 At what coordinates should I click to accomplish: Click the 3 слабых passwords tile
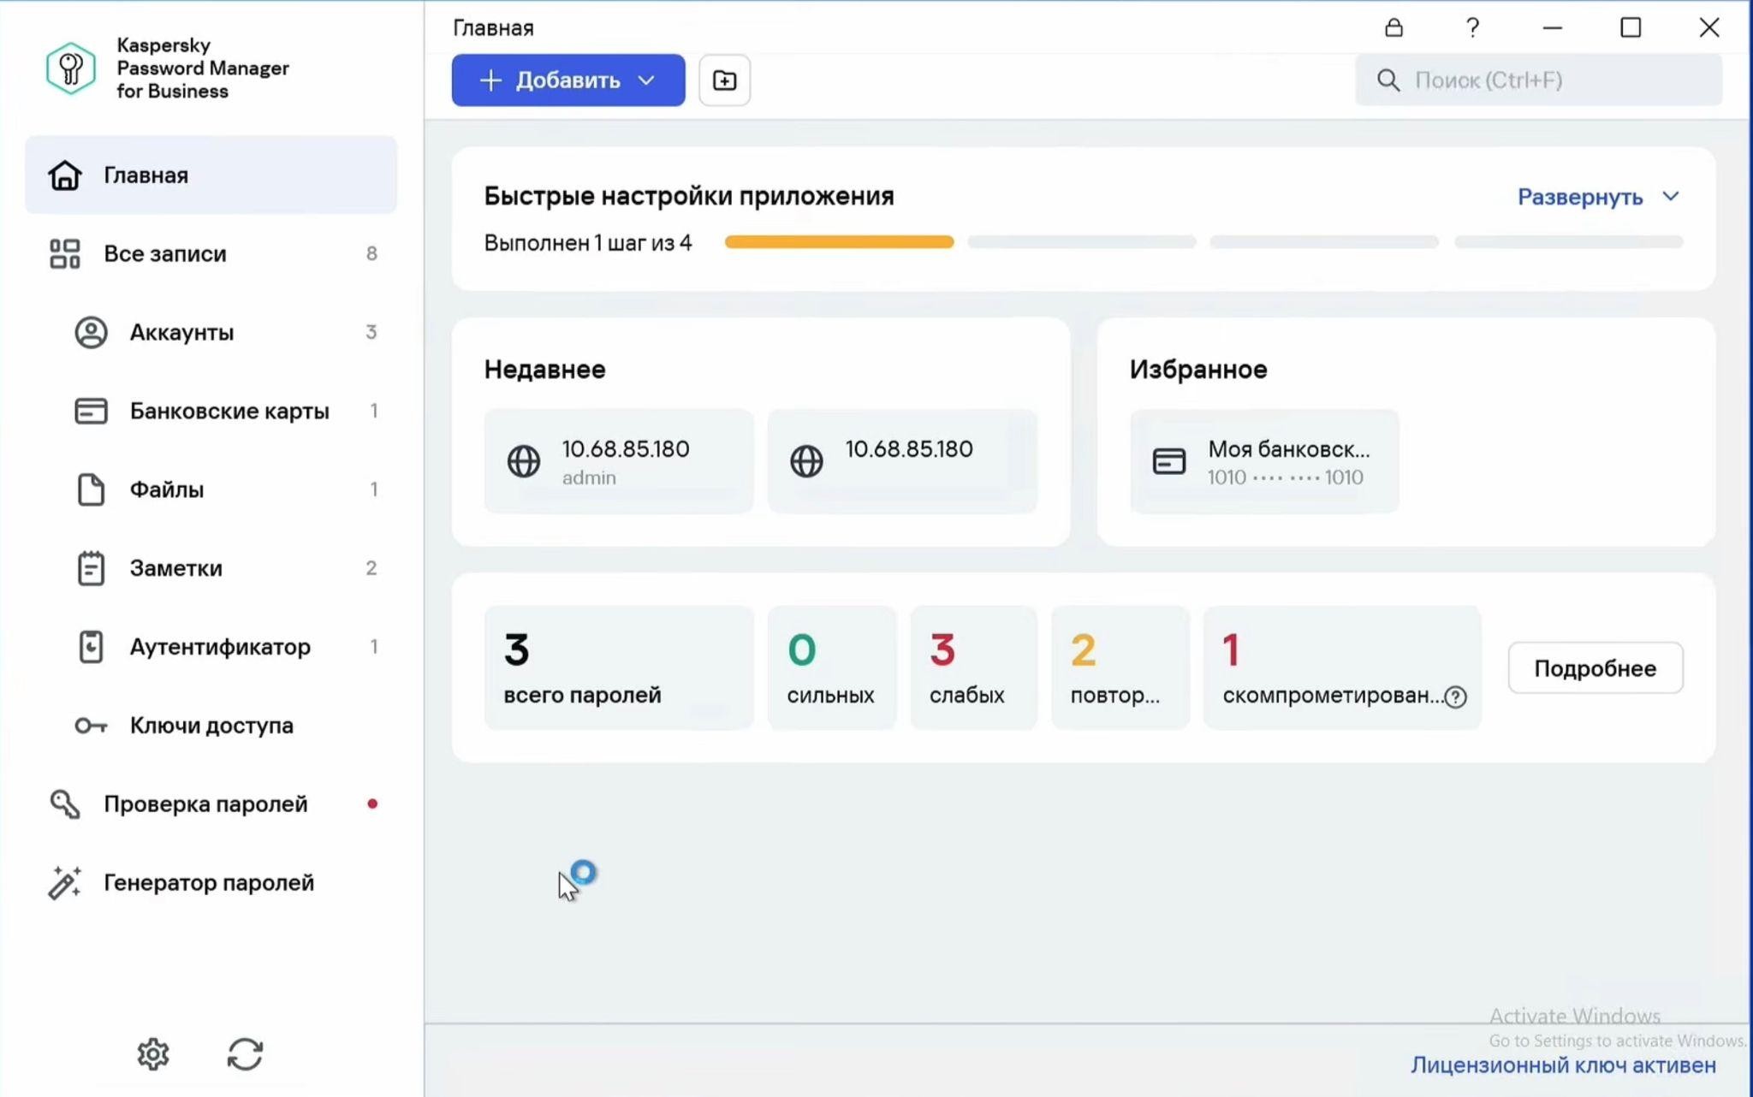coord(973,668)
